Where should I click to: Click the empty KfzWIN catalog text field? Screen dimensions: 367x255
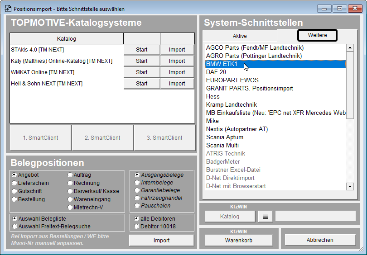click(315, 216)
